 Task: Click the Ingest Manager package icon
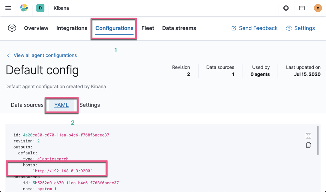pos(12,28)
